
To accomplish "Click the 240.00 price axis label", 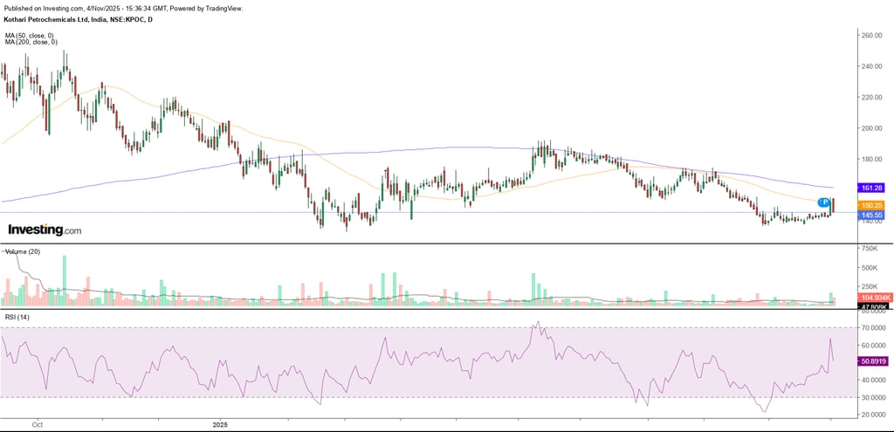I will [x=872, y=66].
